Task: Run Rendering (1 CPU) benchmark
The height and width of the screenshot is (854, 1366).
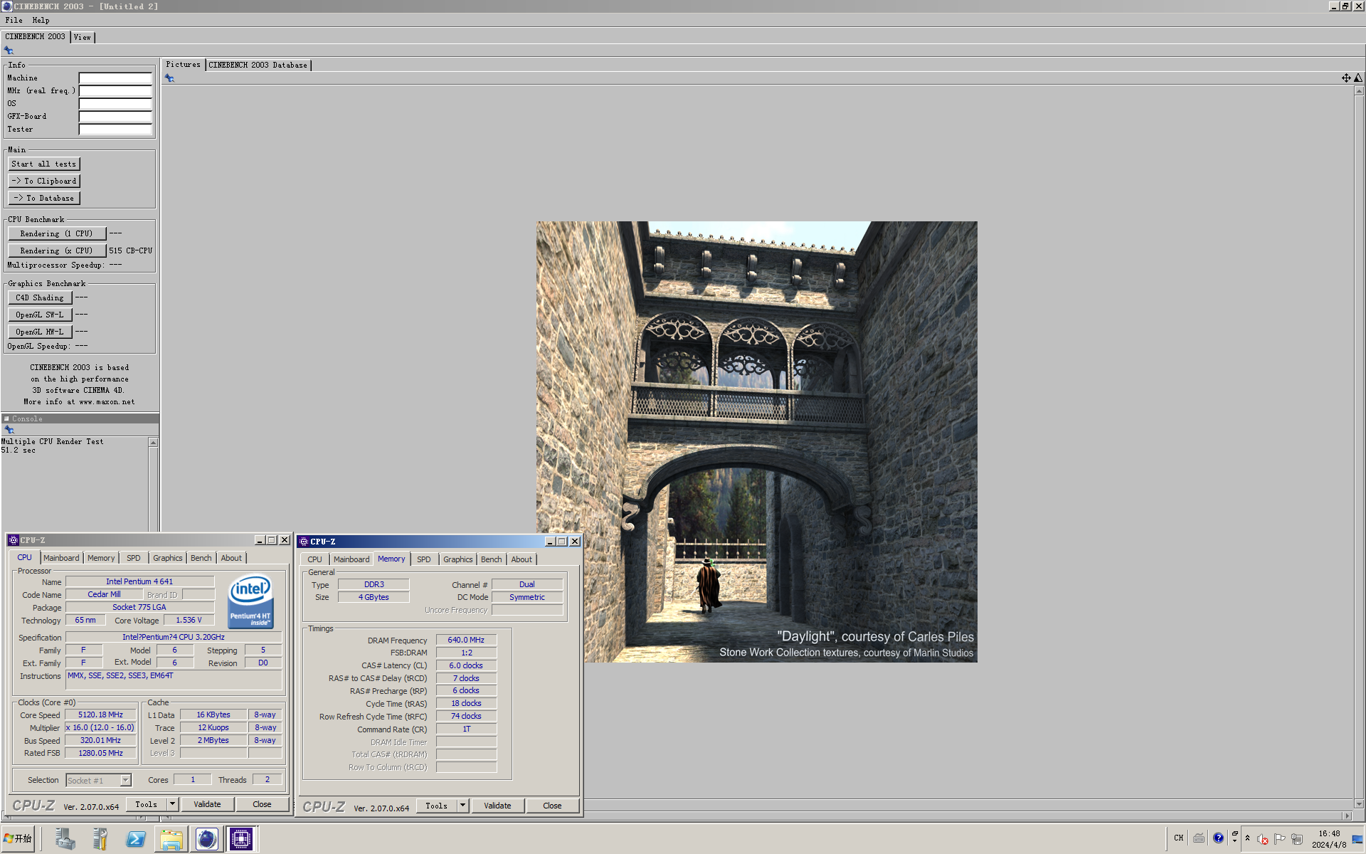Action: (x=56, y=233)
